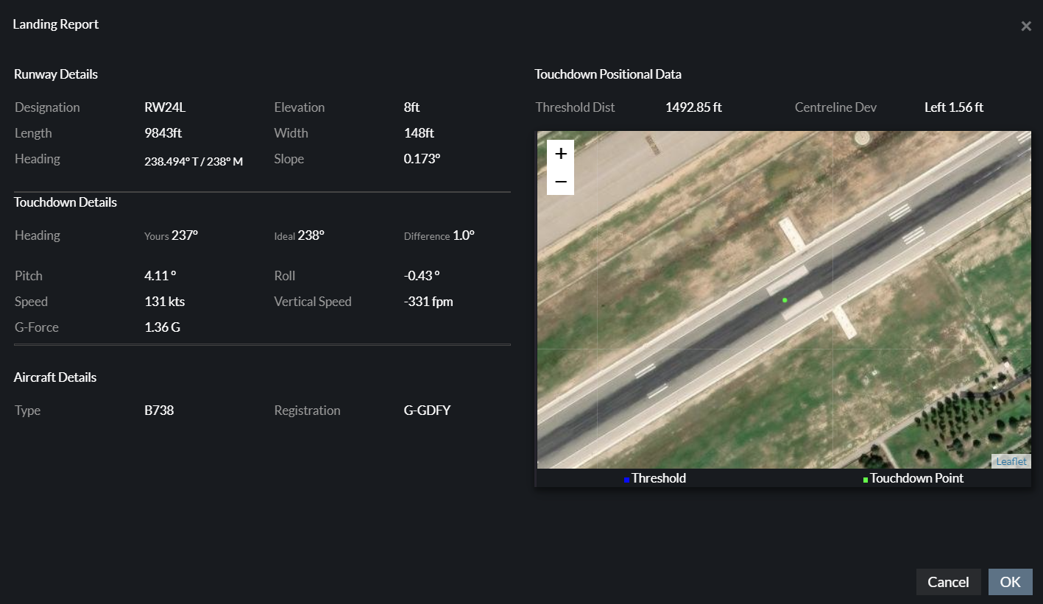Viewport: 1043px width, 604px height.
Task: Click the Threshold Dist 1492.85 ft value
Action: click(693, 107)
